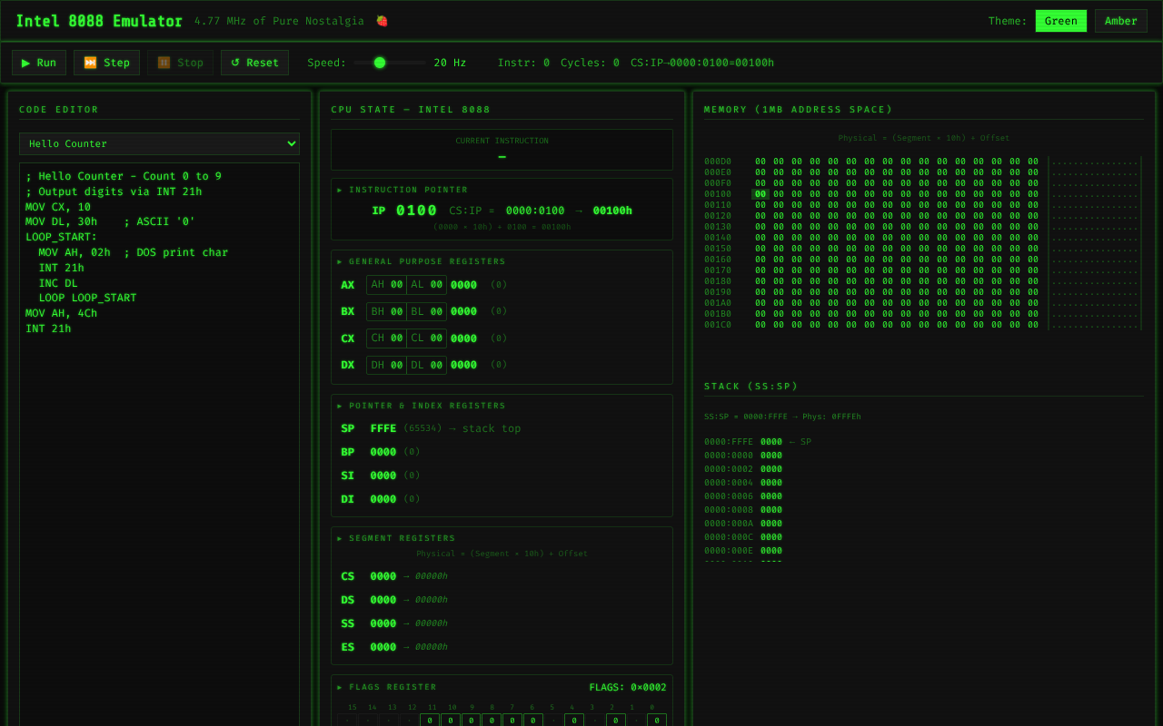The width and height of the screenshot is (1163, 726).
Task: Click the DI register row
Action: click(x=502, y=499)
